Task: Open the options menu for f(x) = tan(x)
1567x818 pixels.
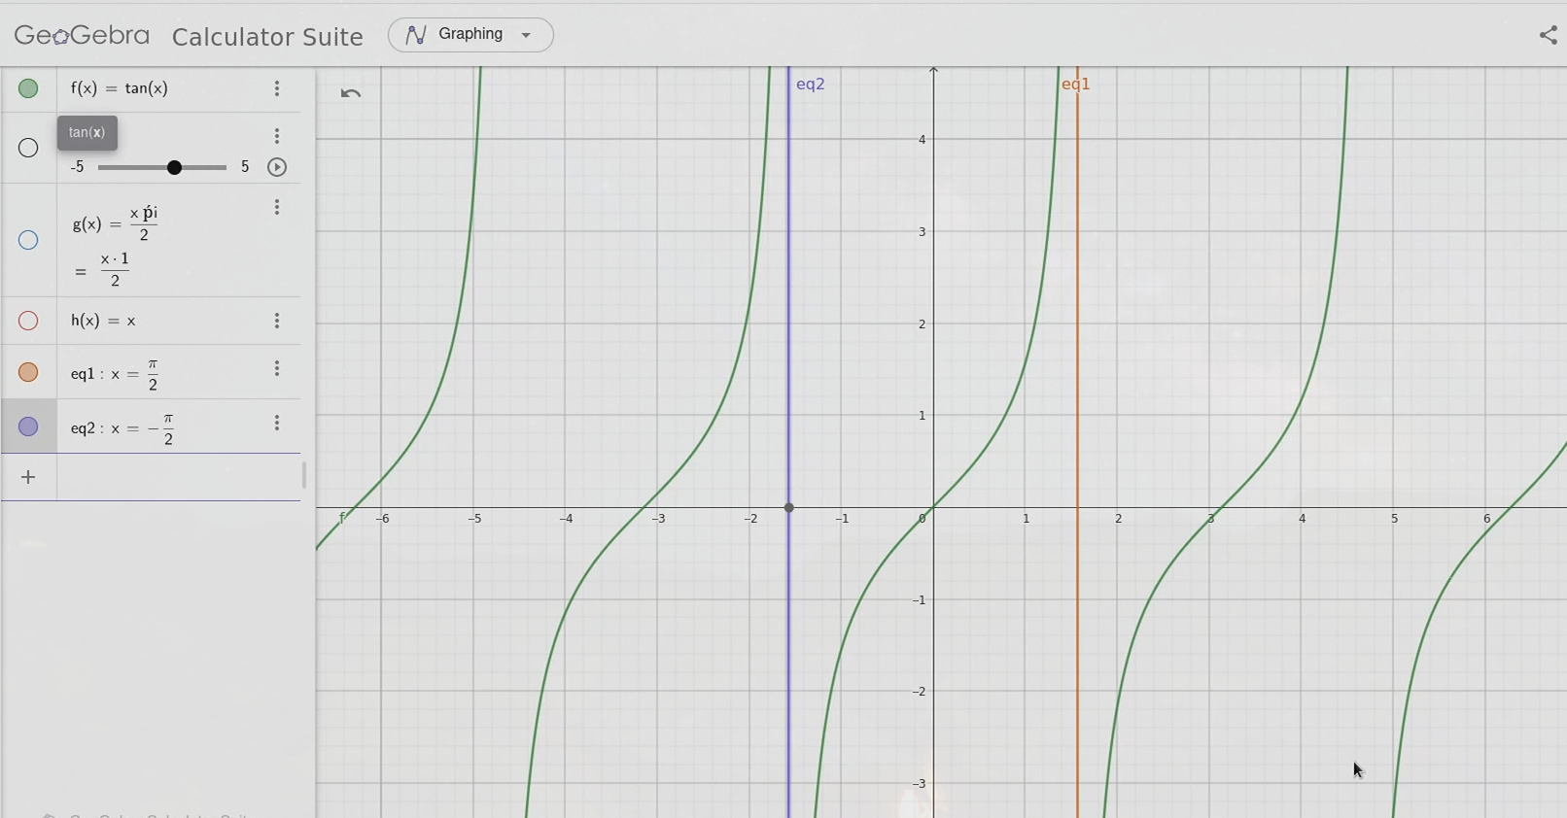Action: 277,89
